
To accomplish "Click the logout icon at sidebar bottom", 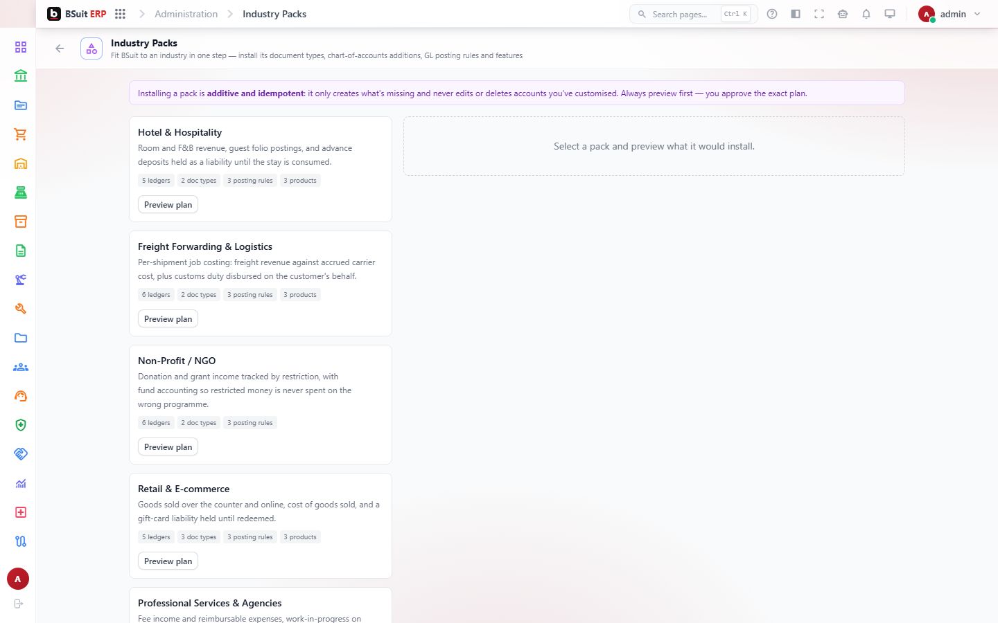I will coord(19,604).
